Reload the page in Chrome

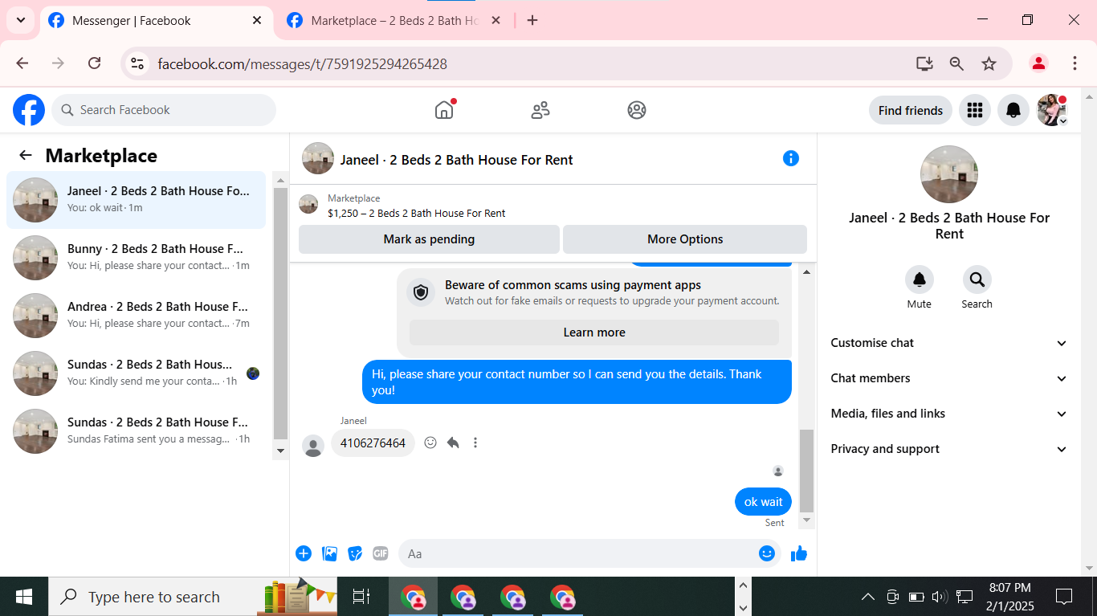(94, 63)
